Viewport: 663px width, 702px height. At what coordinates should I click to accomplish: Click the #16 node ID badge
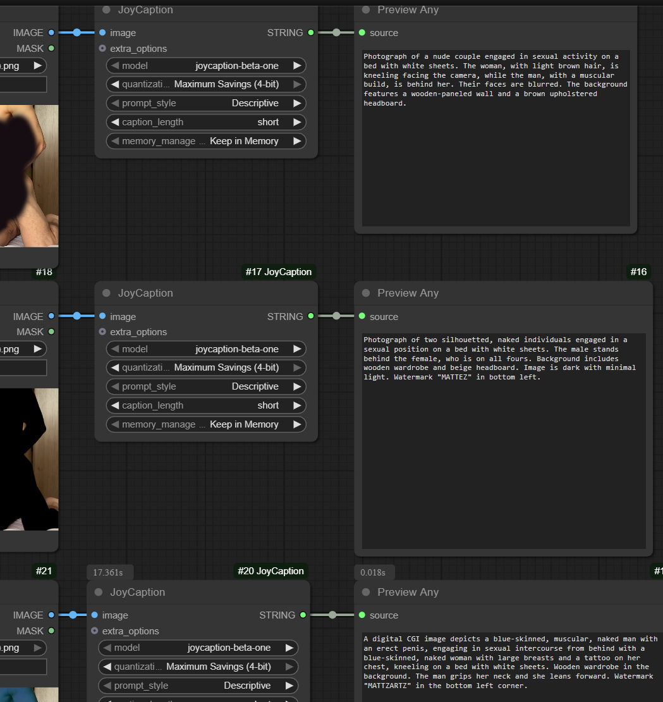[638, 272]
